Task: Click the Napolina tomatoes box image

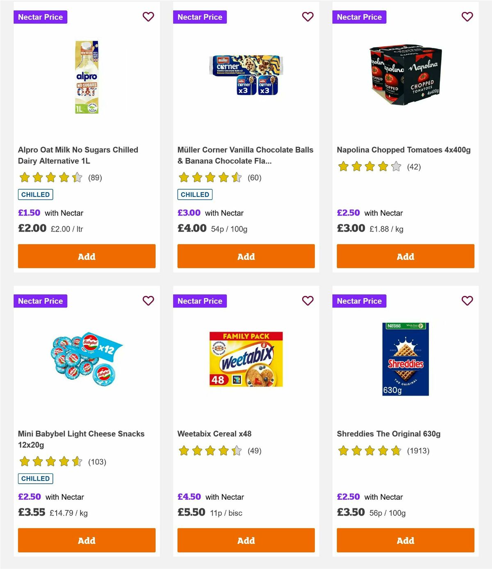Action: 405,75
